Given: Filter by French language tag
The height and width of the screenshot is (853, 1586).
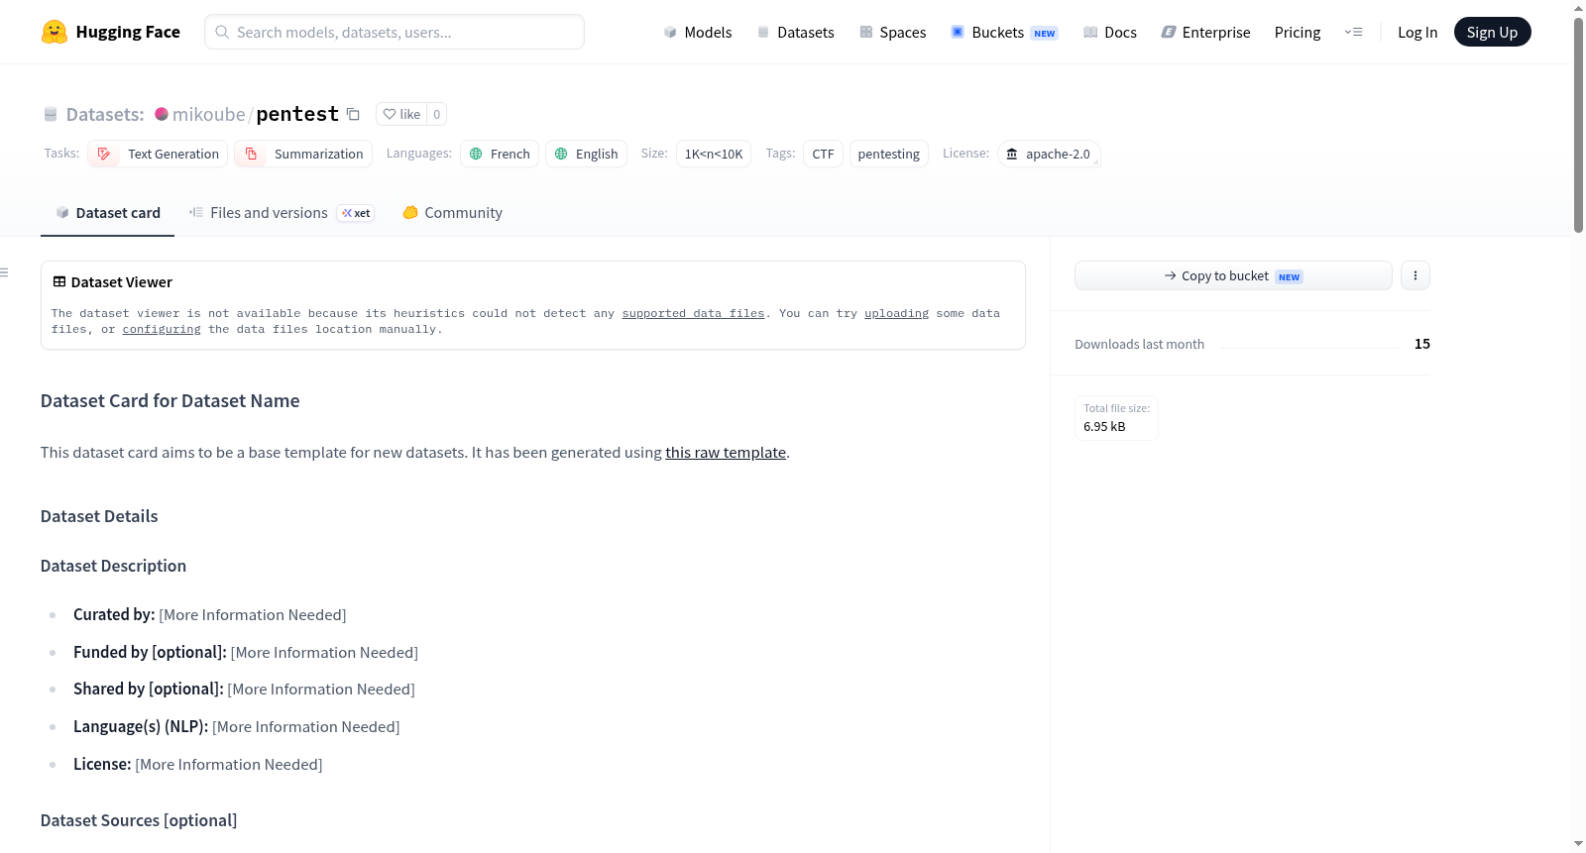Looking at the screenshot, I should (500, 154).
